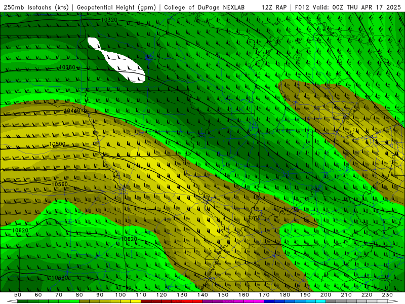Click the darkest green colorbar segment near 50

23,301
